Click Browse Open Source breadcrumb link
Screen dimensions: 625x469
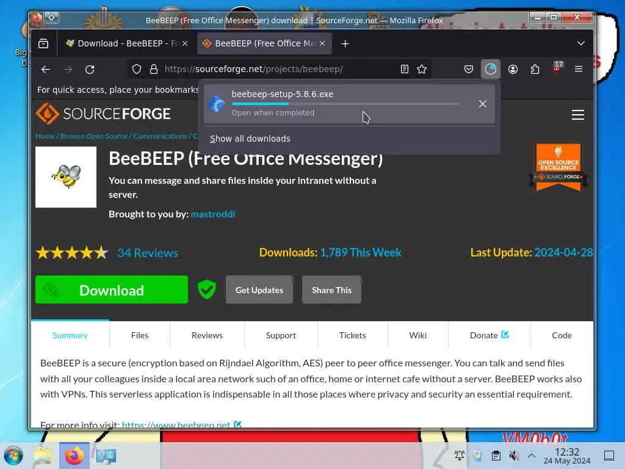click(93, 136)
